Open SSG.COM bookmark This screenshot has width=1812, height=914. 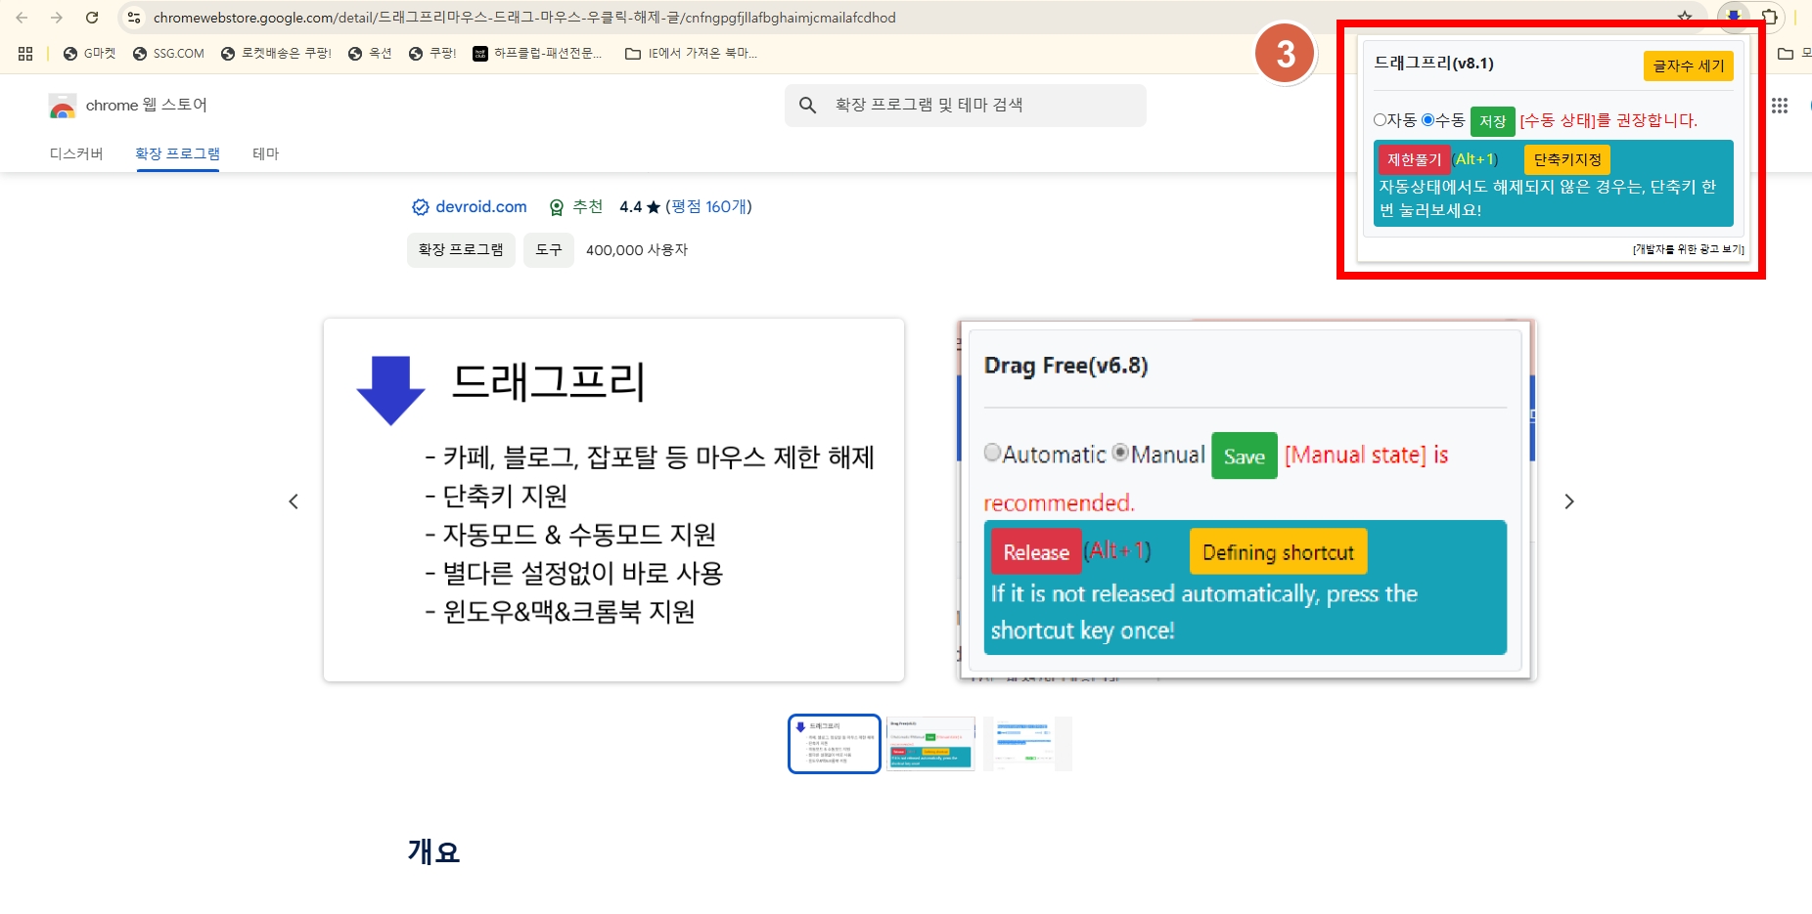click(168, 54)
